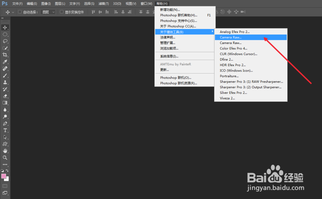Reset to default foreground and background colors
This screenshot has height=199, width=322.
click(x=2, y=171)
